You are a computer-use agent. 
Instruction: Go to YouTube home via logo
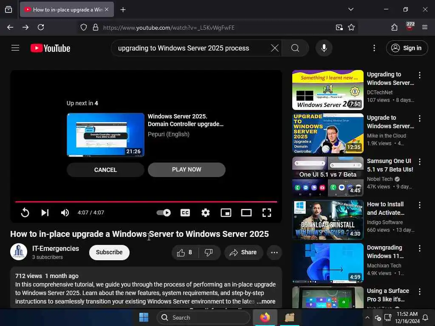coord(50,48)
